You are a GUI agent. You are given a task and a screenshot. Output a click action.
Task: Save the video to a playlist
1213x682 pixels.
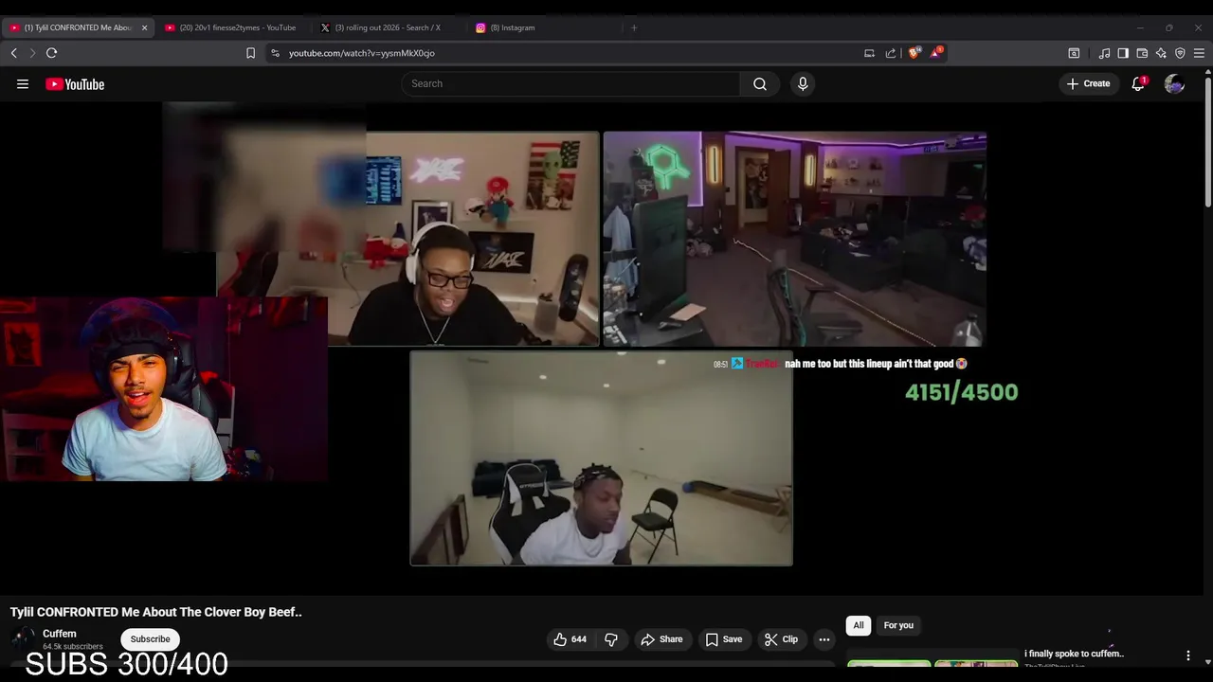pyautogui.click(x=723, y=639)
